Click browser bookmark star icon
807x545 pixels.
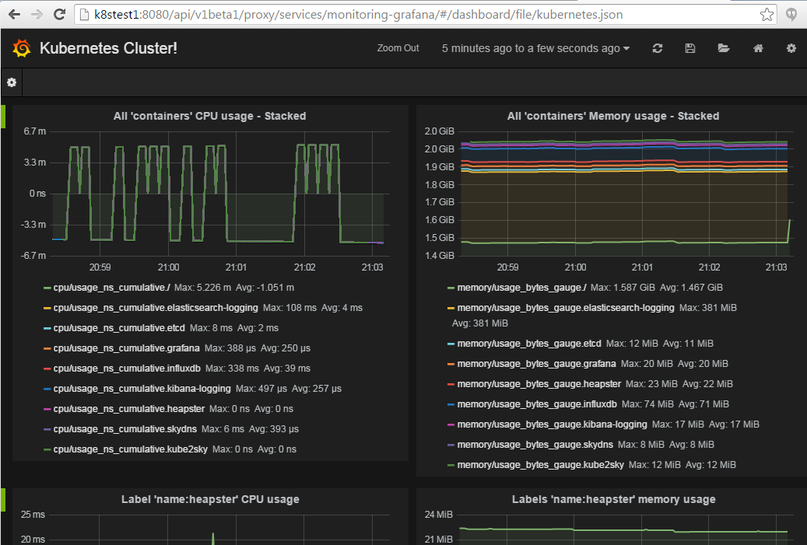[x=767, y=15]
